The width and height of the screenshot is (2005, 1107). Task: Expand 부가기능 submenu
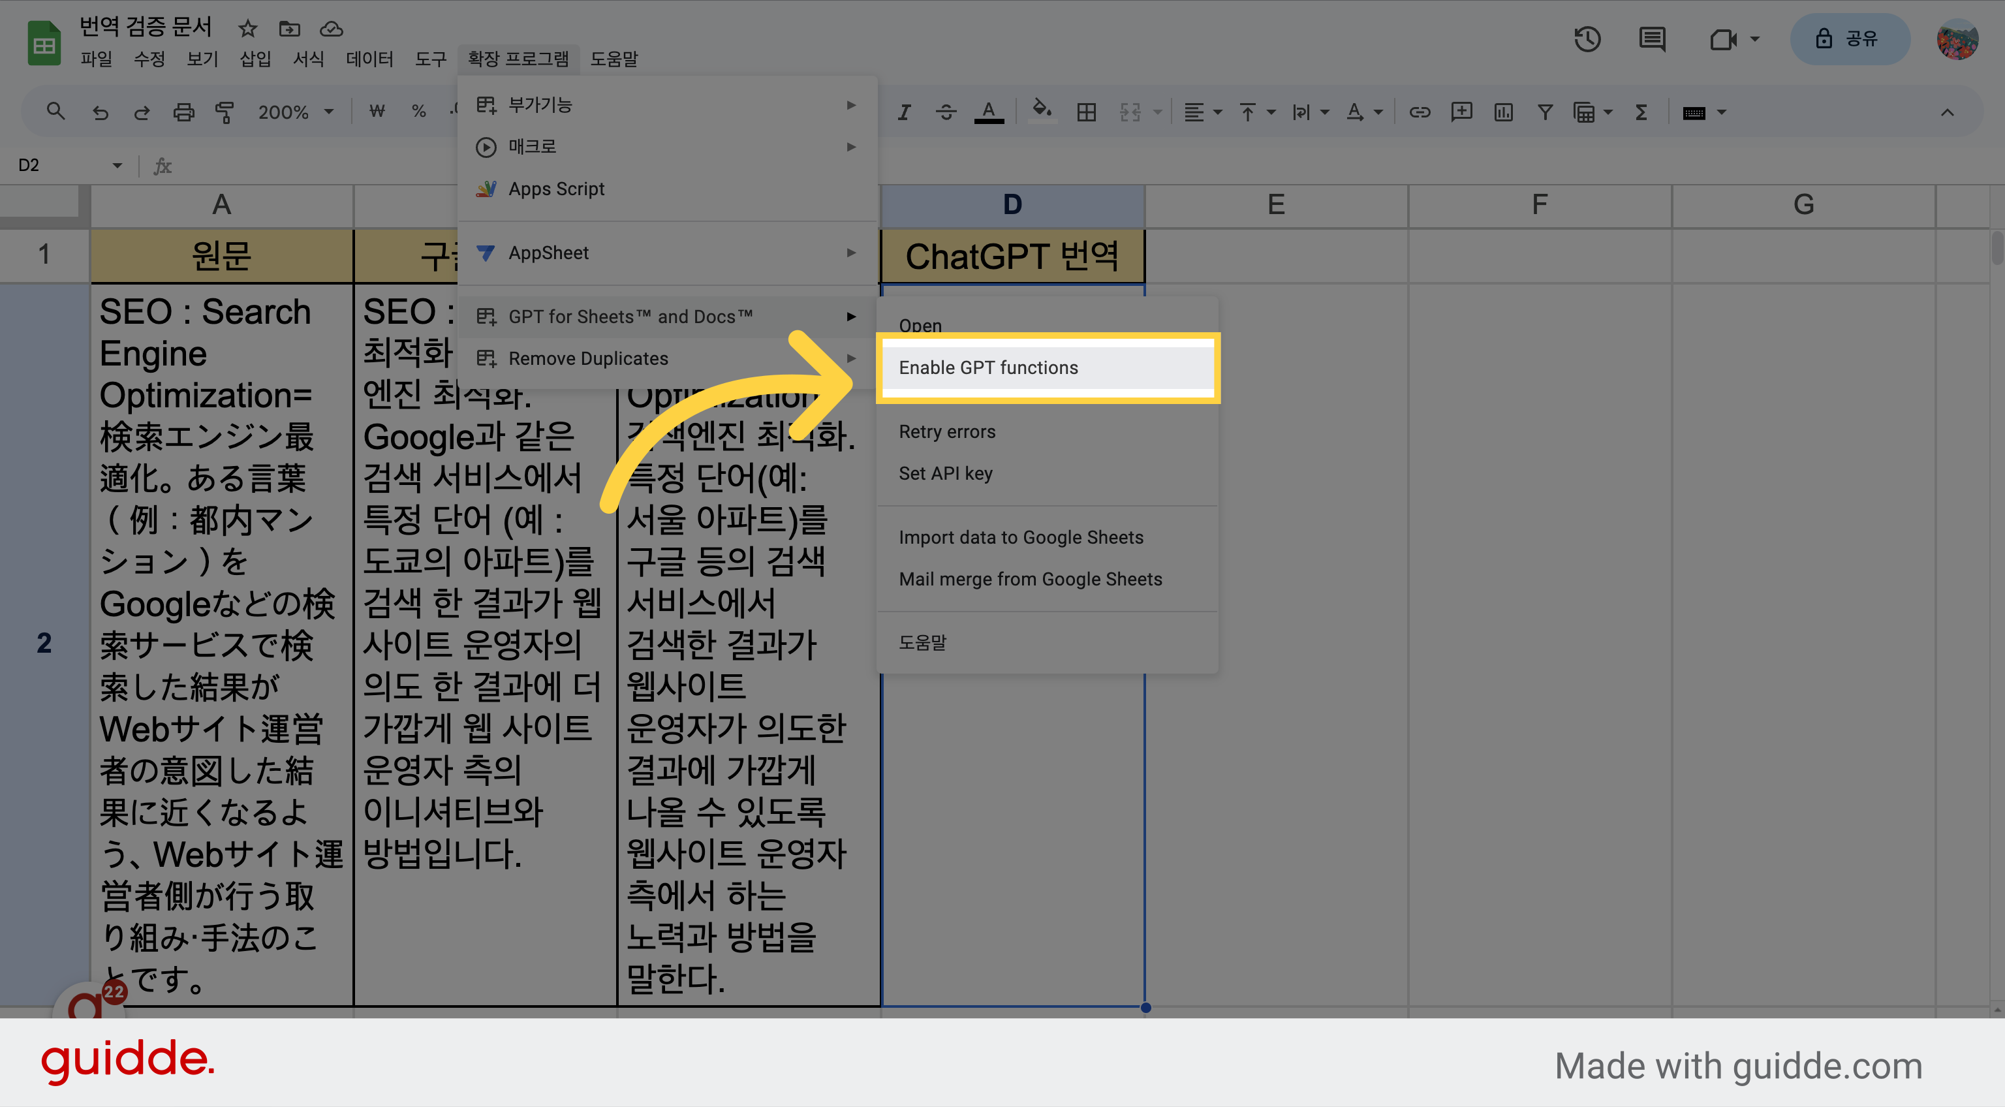[668, 104]
